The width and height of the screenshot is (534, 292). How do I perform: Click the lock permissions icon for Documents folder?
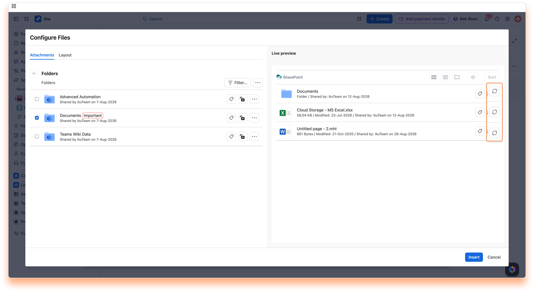click(x=243, y=118)
